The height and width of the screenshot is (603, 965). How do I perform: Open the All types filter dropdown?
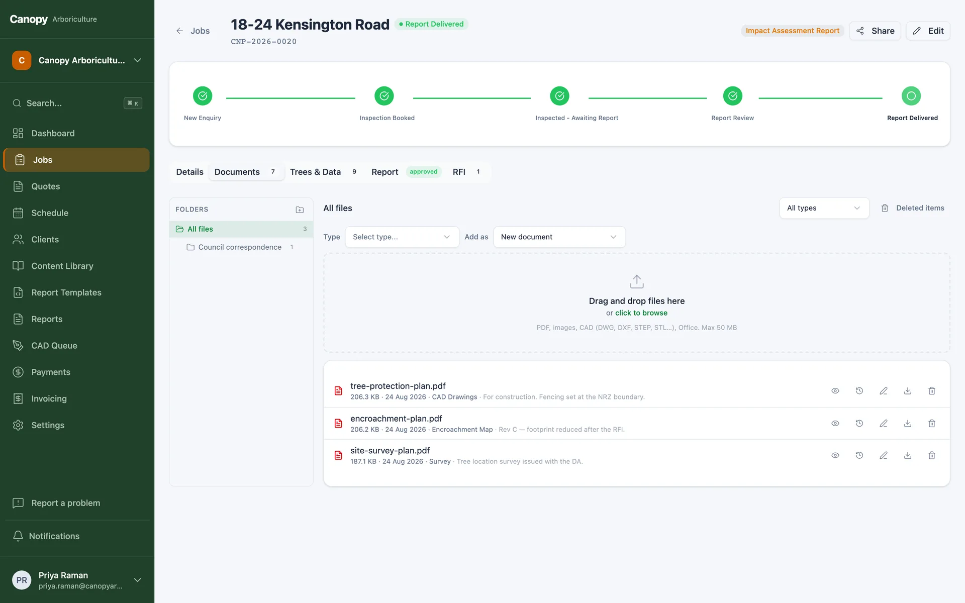824,208
